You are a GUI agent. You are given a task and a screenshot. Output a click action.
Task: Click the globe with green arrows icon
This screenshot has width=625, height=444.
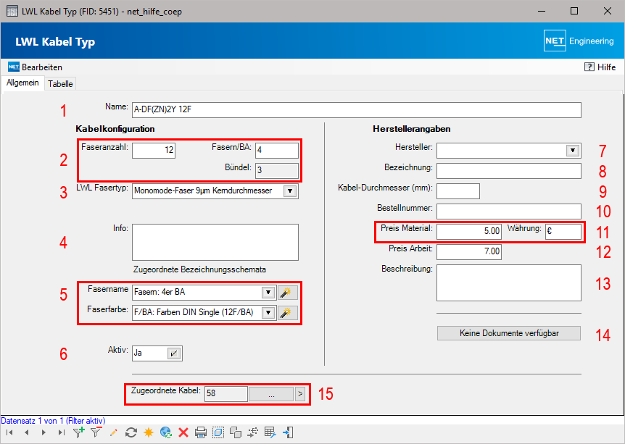(x=166, y=432)
